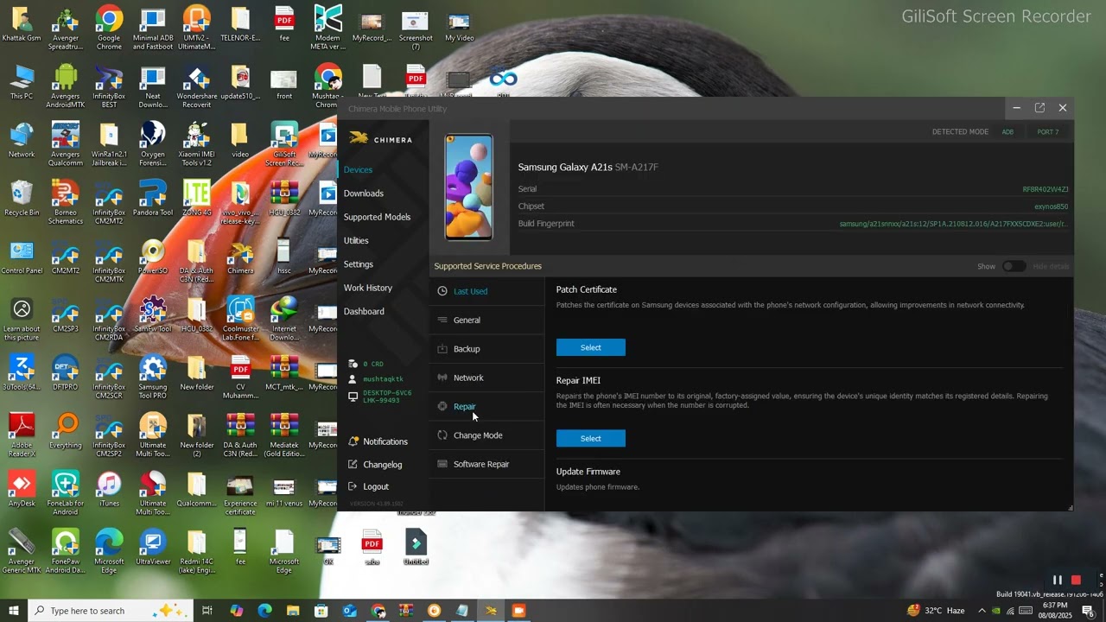This screenshot has width=1106, height=622.
Task: Open UMTv2 UltimateMultiTool shortcut
Action: pos(197,28)
